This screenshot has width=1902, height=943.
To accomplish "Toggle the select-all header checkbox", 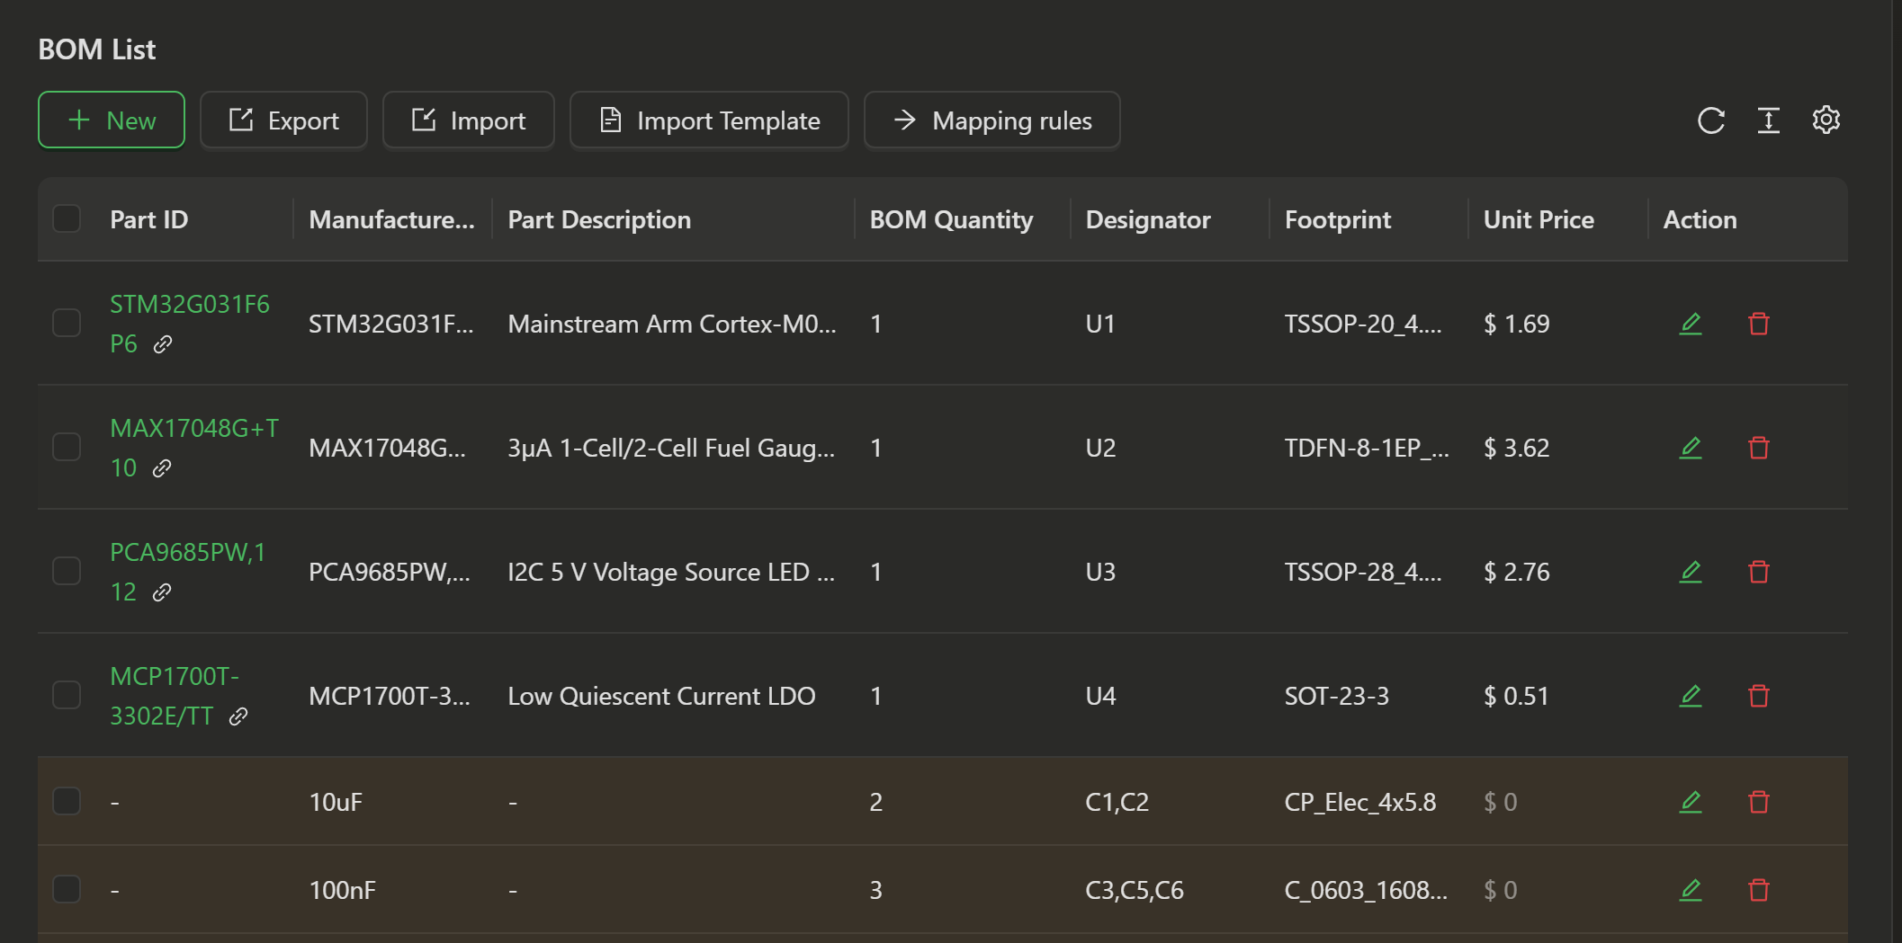I will click(67, 218).
